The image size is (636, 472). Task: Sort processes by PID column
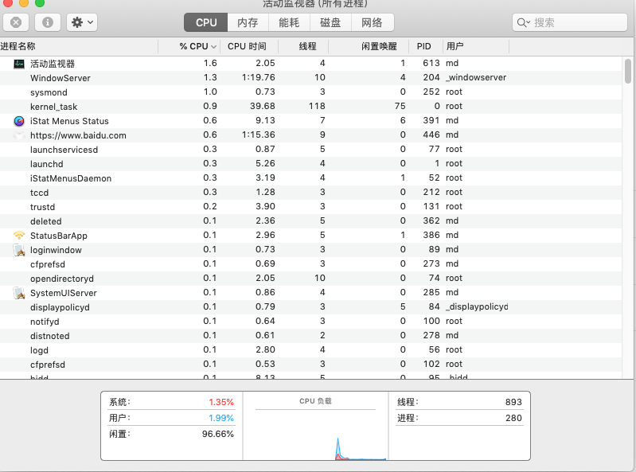423,47
